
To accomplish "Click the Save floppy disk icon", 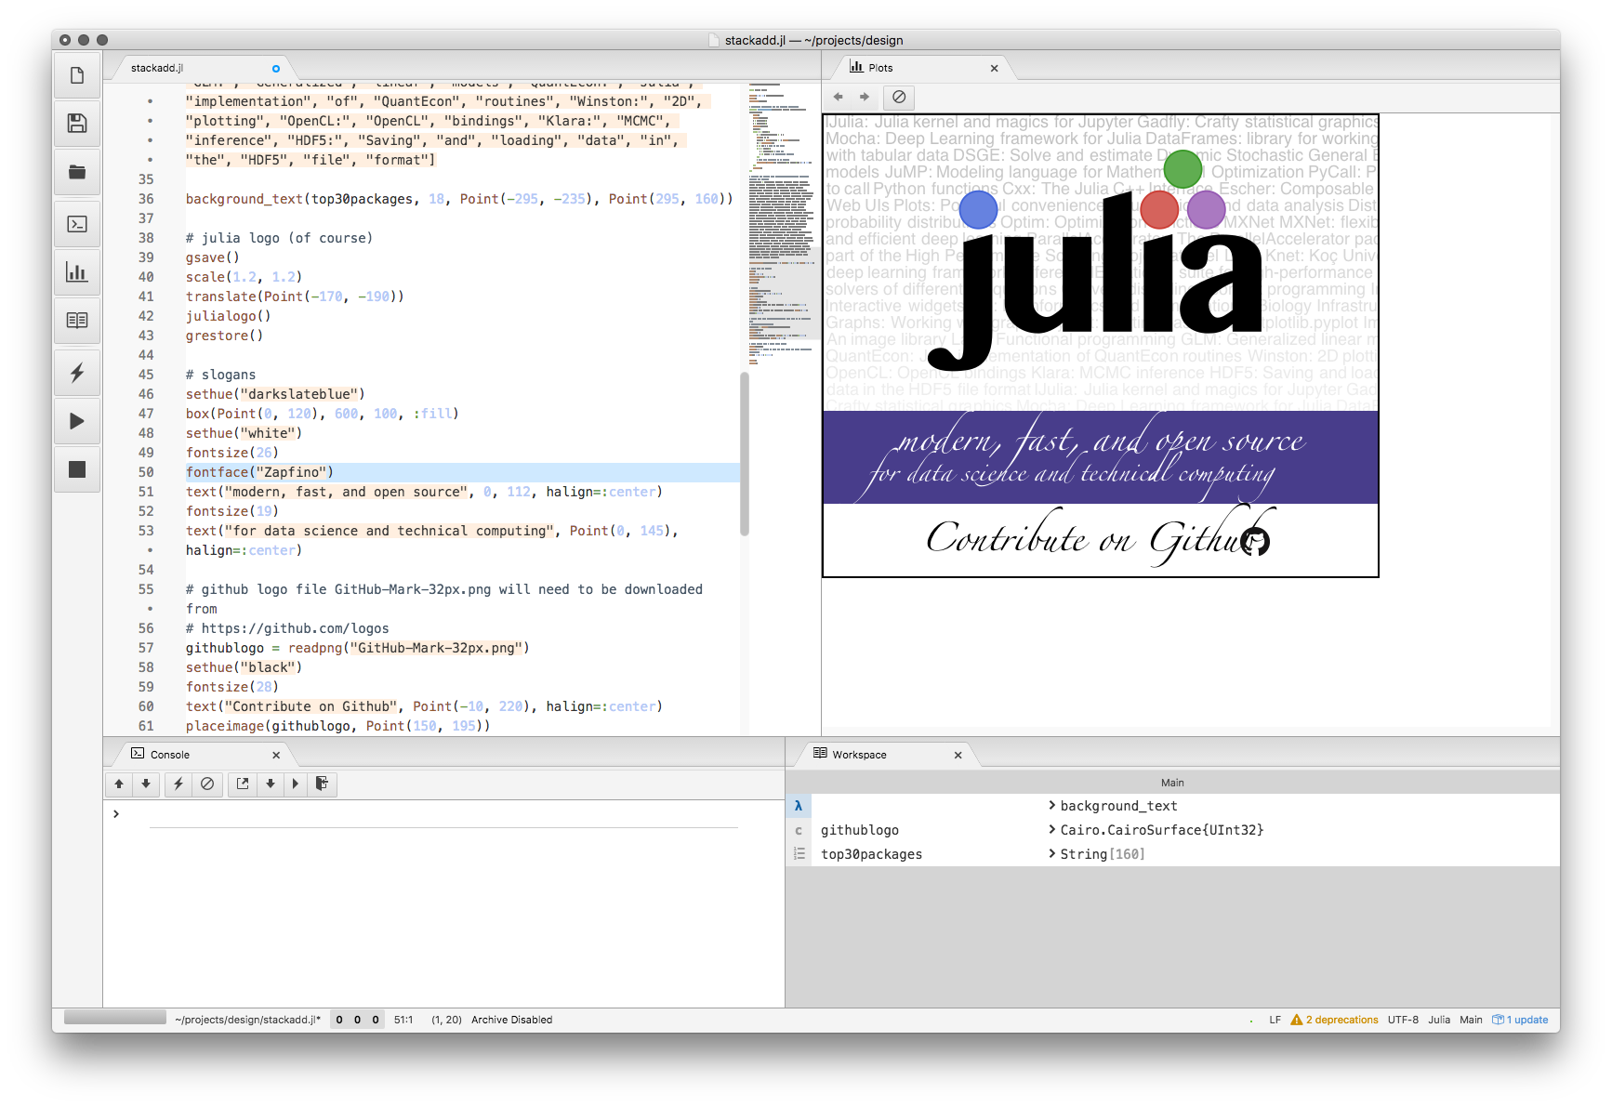I will click(77, 124).
